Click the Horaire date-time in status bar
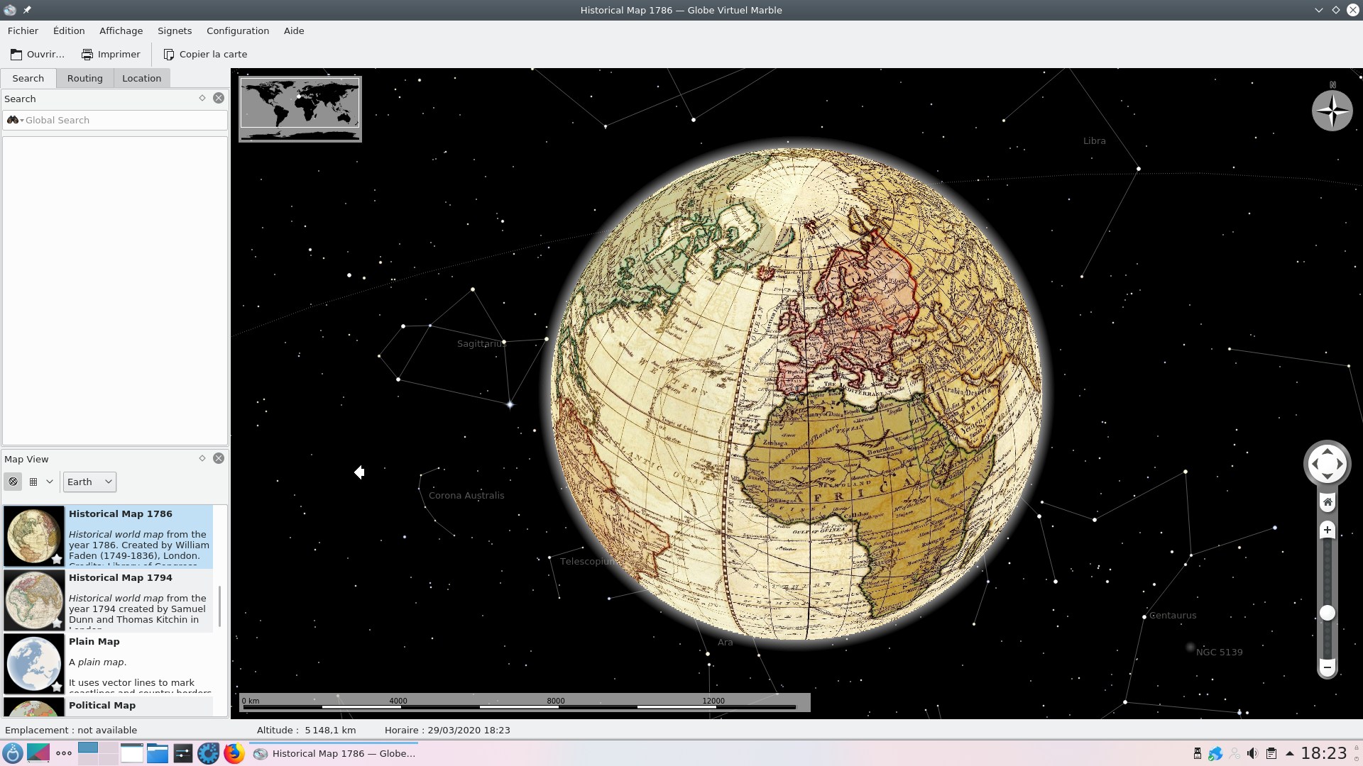Screen dimensions: 1363x766 tap(447, 730)
